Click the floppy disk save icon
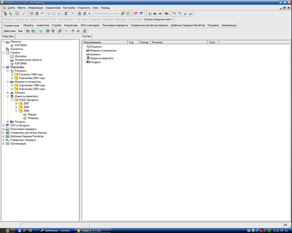 point(32,13)
